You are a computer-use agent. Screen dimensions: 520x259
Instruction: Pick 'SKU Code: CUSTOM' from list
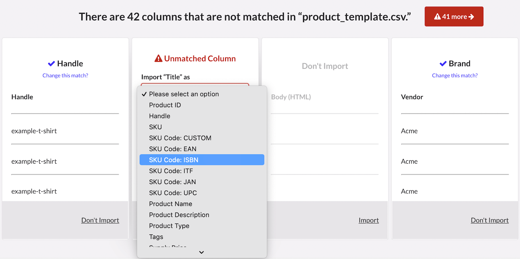click(x=180, y=138)
